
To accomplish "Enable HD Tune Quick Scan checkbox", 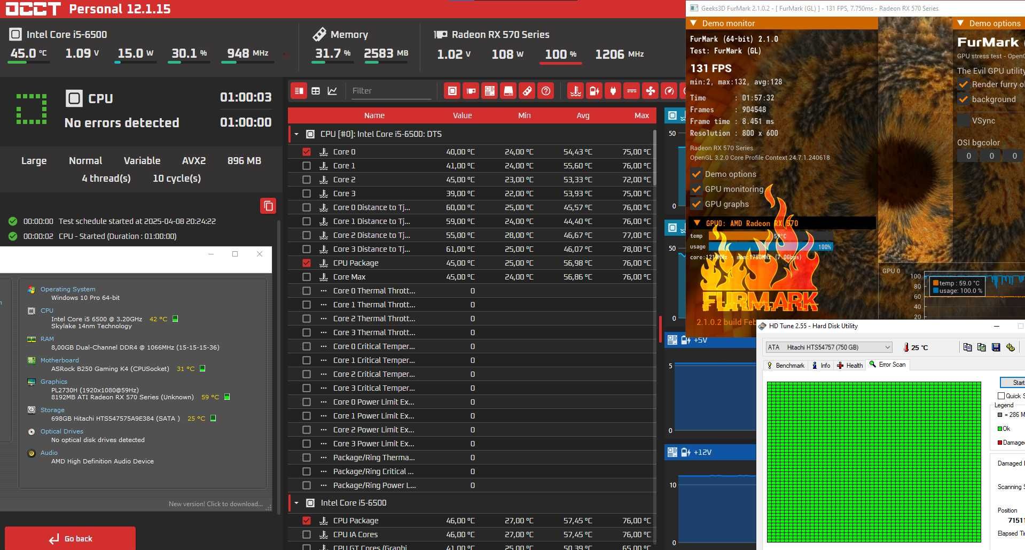I will [x=1001, y=396].
